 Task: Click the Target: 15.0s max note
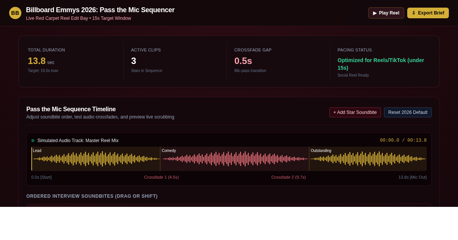[x=43, y=71]
